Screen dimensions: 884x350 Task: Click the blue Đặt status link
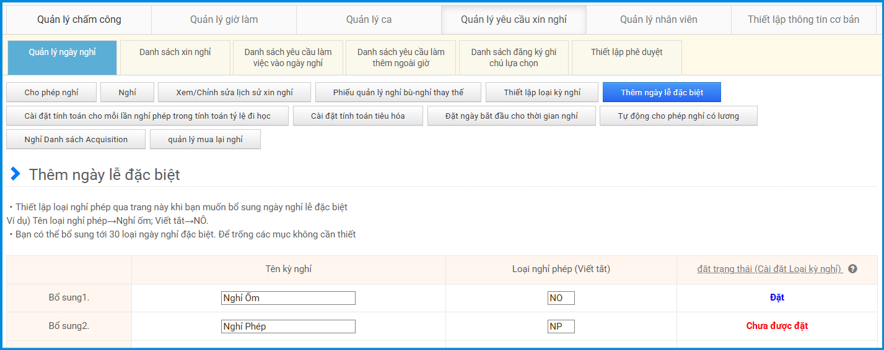pos(777,297)
